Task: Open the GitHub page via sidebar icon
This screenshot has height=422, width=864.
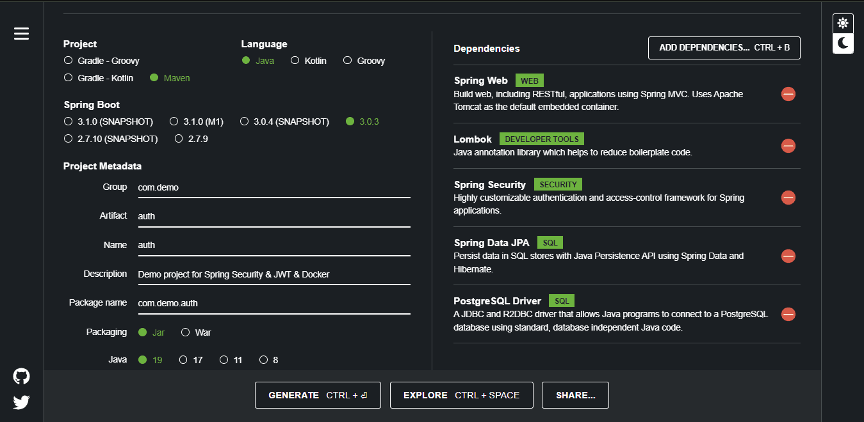Action: (x=20, y=376)
